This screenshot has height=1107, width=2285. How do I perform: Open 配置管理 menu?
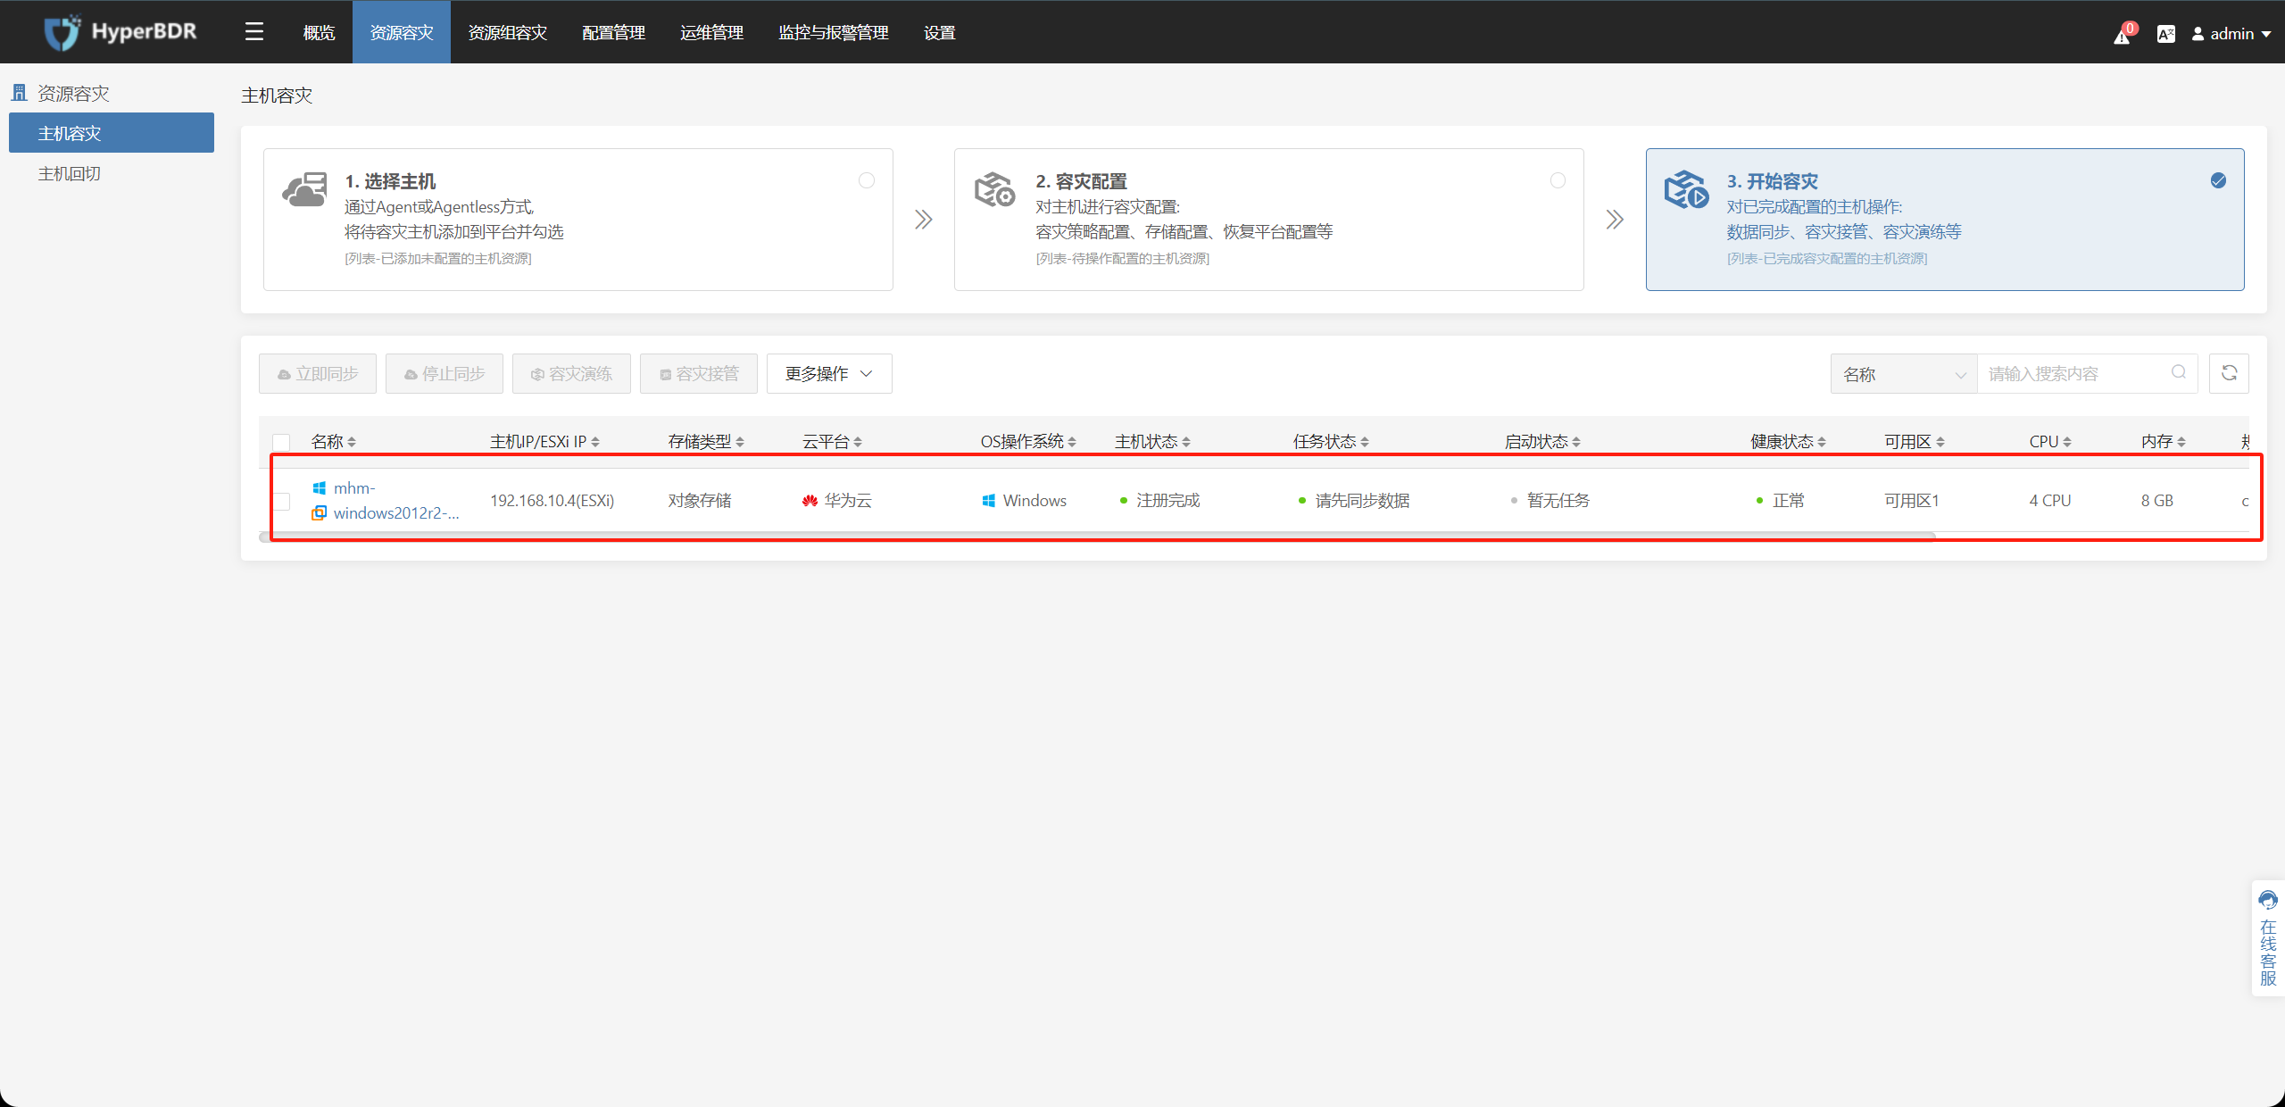613,32
